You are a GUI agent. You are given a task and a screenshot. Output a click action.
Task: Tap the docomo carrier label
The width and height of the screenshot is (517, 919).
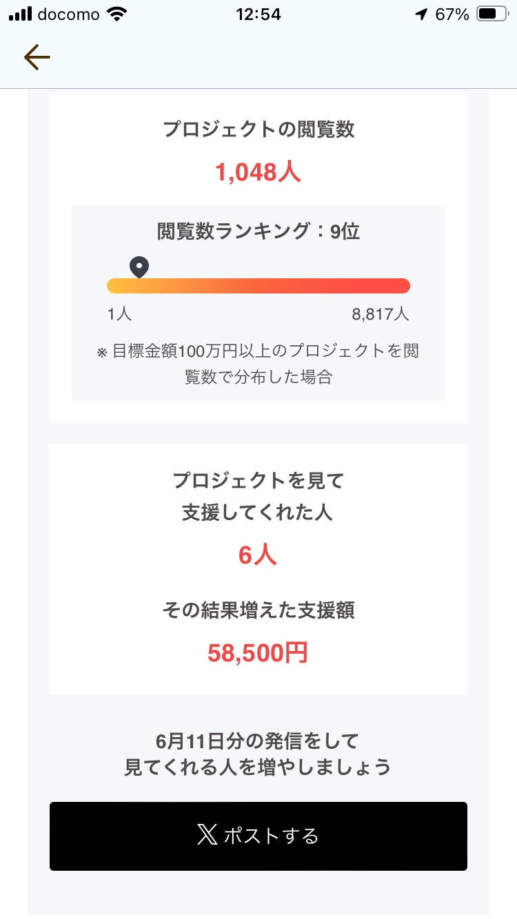coord(68,14)
